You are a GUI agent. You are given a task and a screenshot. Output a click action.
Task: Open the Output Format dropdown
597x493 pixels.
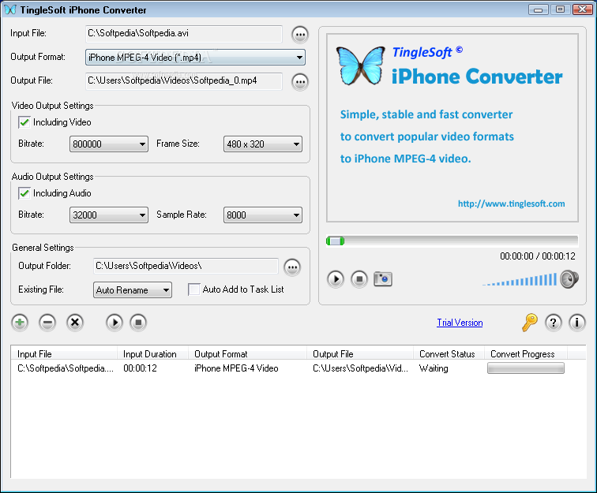tap(195, 58)
